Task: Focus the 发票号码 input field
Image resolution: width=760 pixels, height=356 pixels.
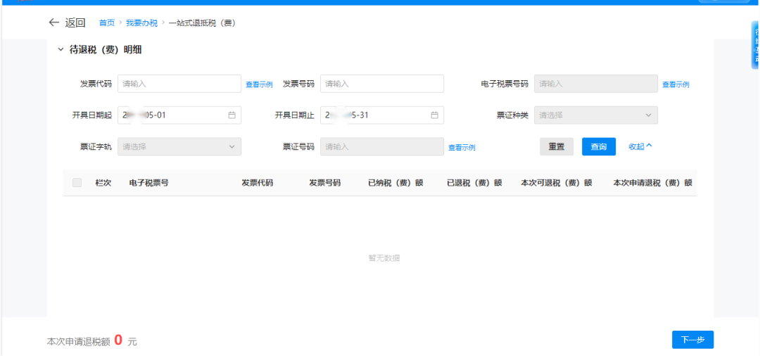Action: [x=382, y=84]
